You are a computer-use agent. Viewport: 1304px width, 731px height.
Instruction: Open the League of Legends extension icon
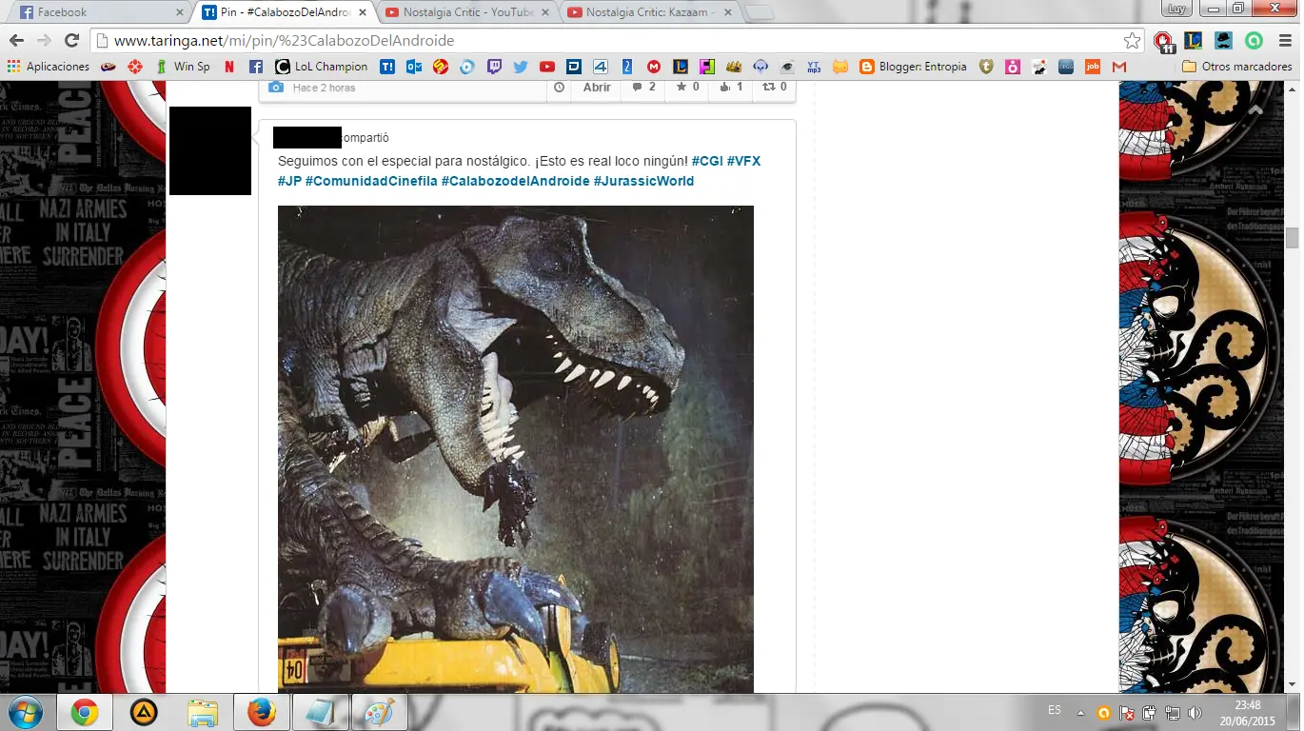click(1194, 41)
